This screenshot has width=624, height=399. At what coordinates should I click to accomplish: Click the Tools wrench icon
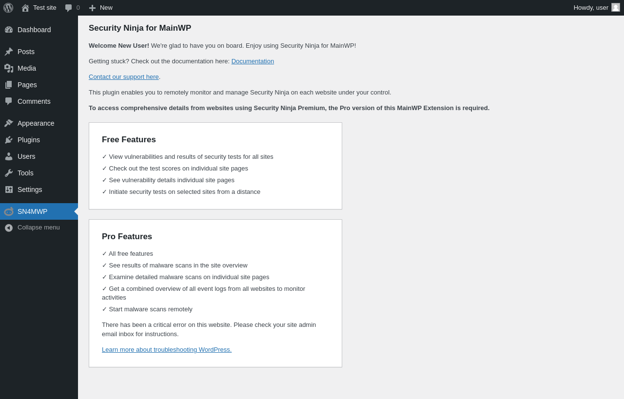click(x=9, y=173)
